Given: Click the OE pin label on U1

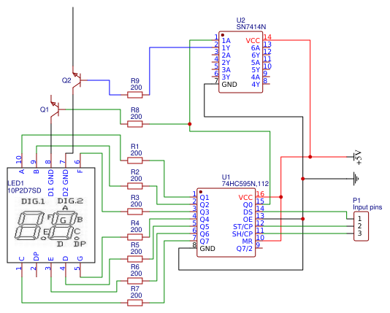Looking at the screenshot, I should (248, 220).
